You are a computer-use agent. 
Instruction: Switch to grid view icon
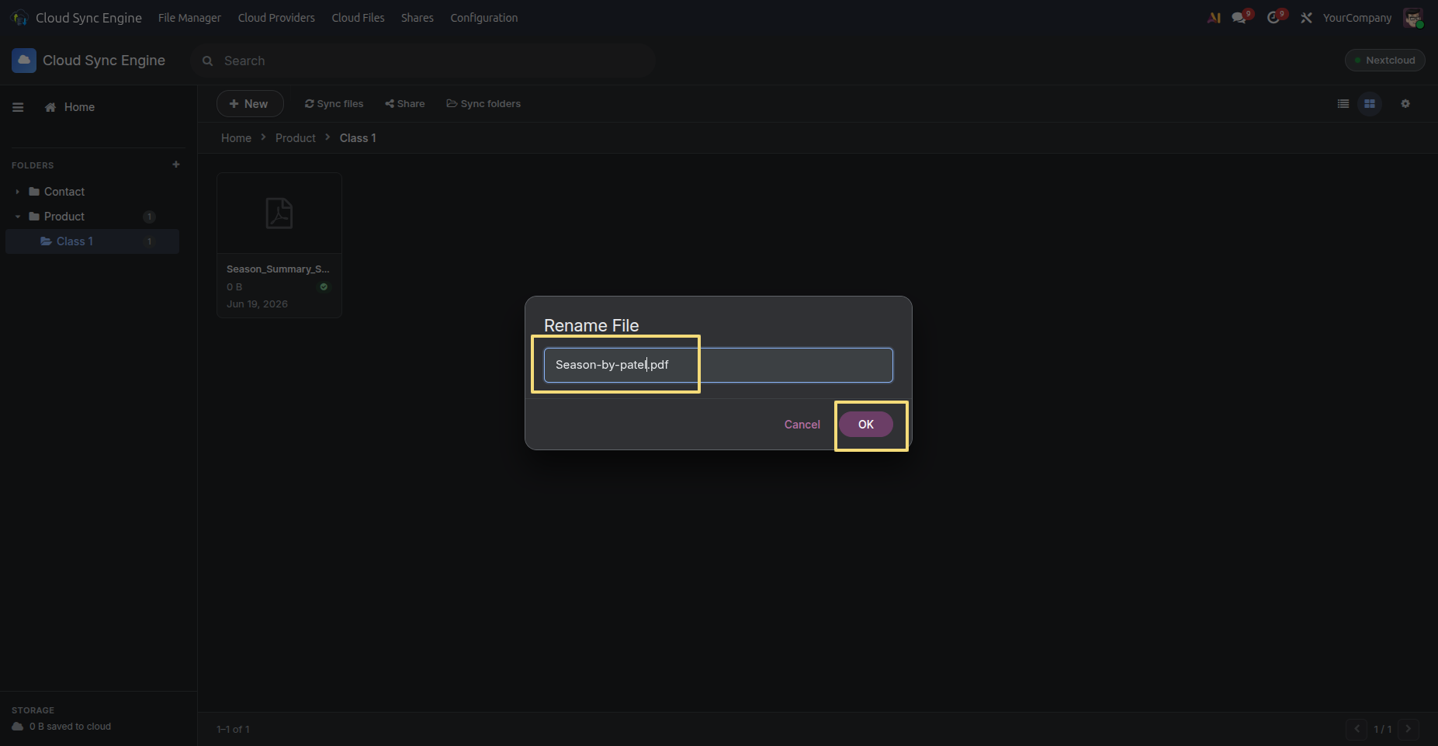tap(1370, 104)
